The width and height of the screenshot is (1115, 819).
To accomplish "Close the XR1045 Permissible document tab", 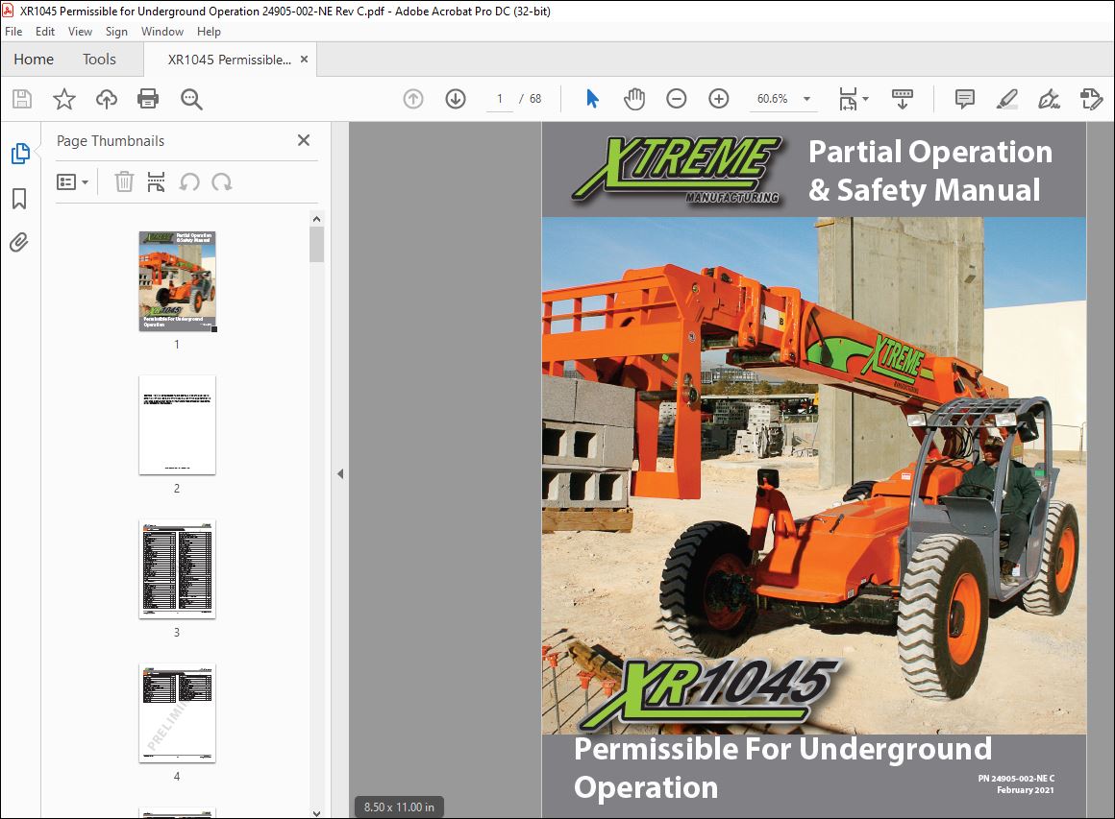I will pyautogui.click(x=305, y=60).
